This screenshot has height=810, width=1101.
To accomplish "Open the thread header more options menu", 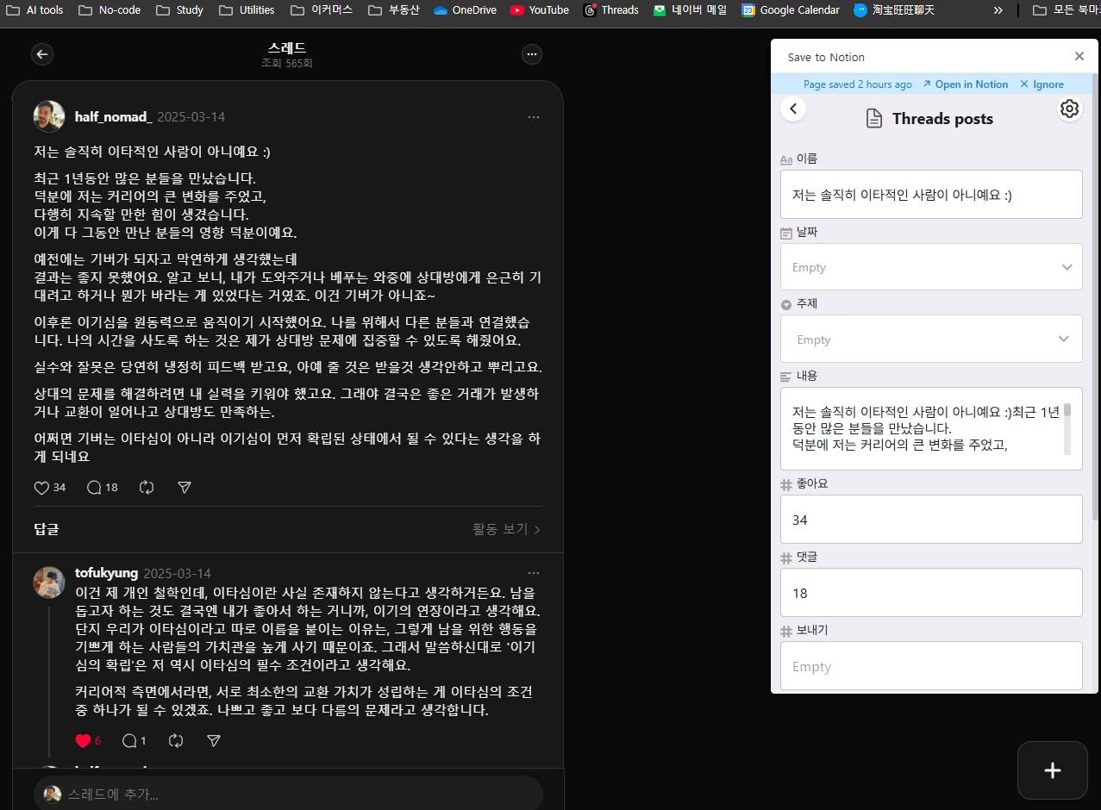I will click(532, 54).
